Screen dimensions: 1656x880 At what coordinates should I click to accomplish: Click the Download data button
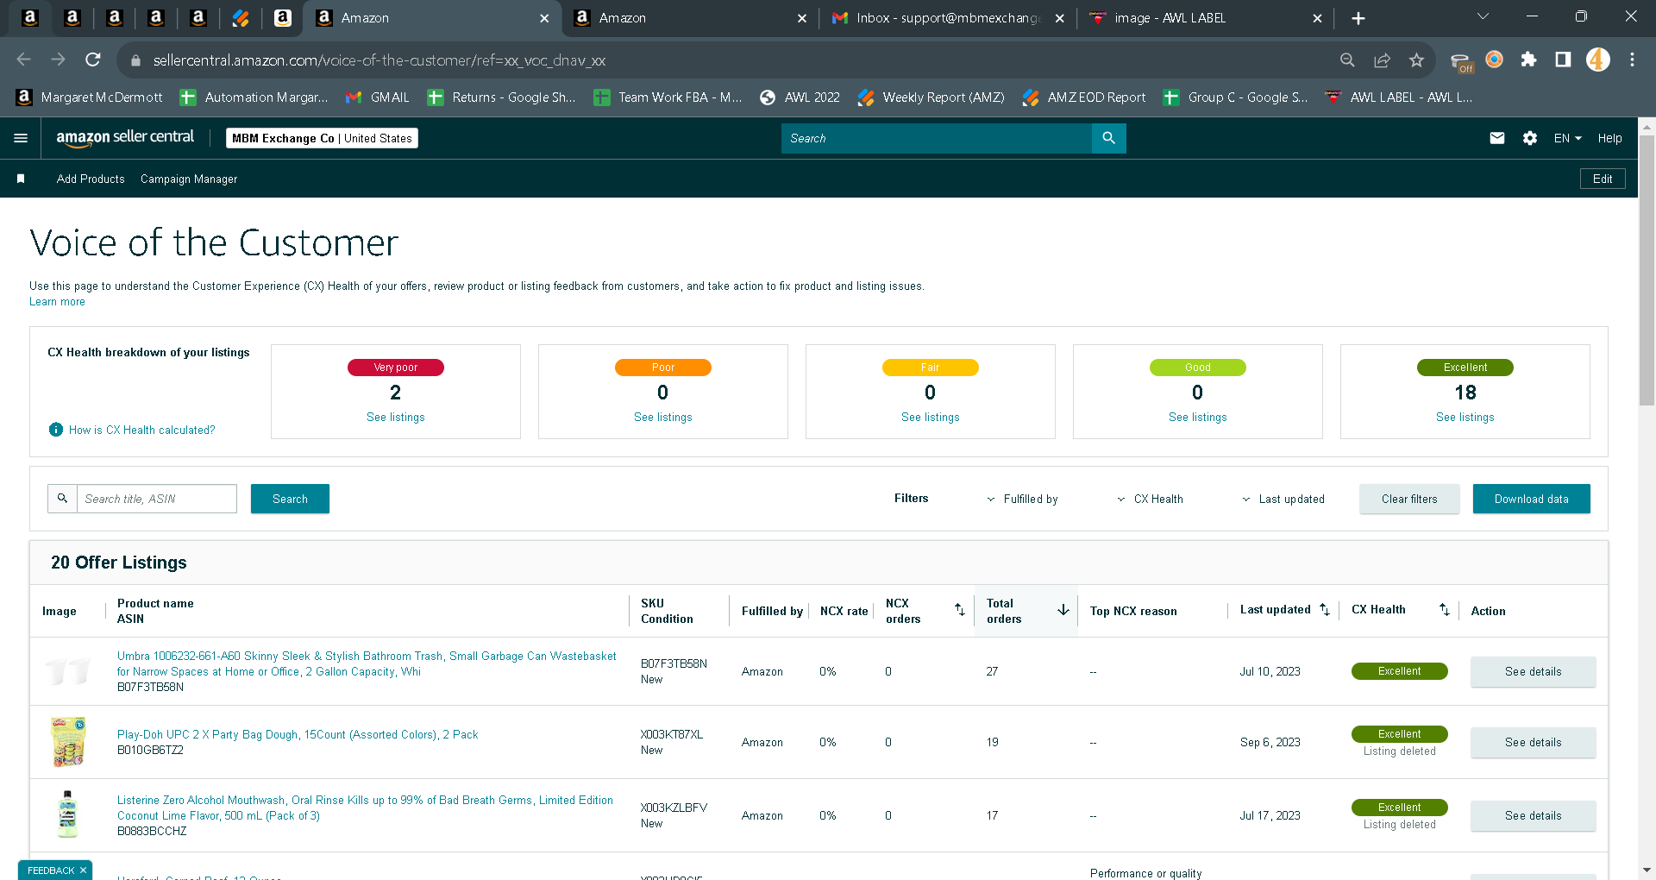[x=1532, y=499]
